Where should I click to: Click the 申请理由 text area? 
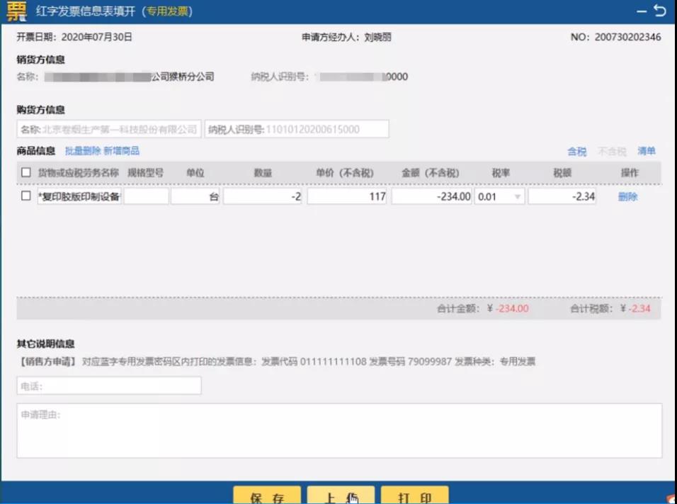pos(339,430)
